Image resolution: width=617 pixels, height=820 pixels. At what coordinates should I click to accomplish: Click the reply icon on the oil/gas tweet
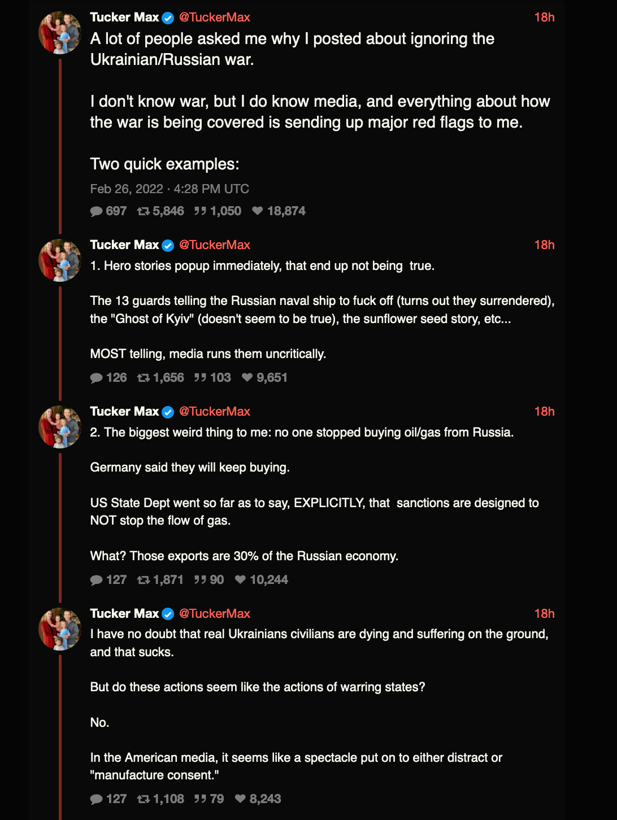(96, 580)
